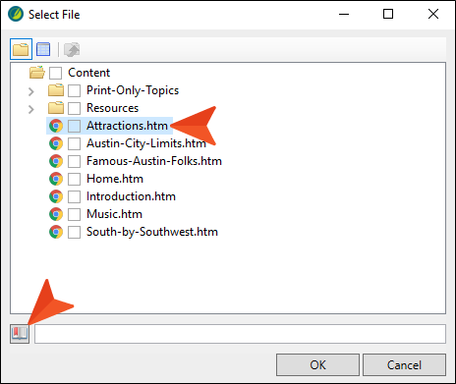Click the Chrome icon beside Austin-City-Limits.htm
Screen dimensions: 456x384
click(x=56, y=143)
